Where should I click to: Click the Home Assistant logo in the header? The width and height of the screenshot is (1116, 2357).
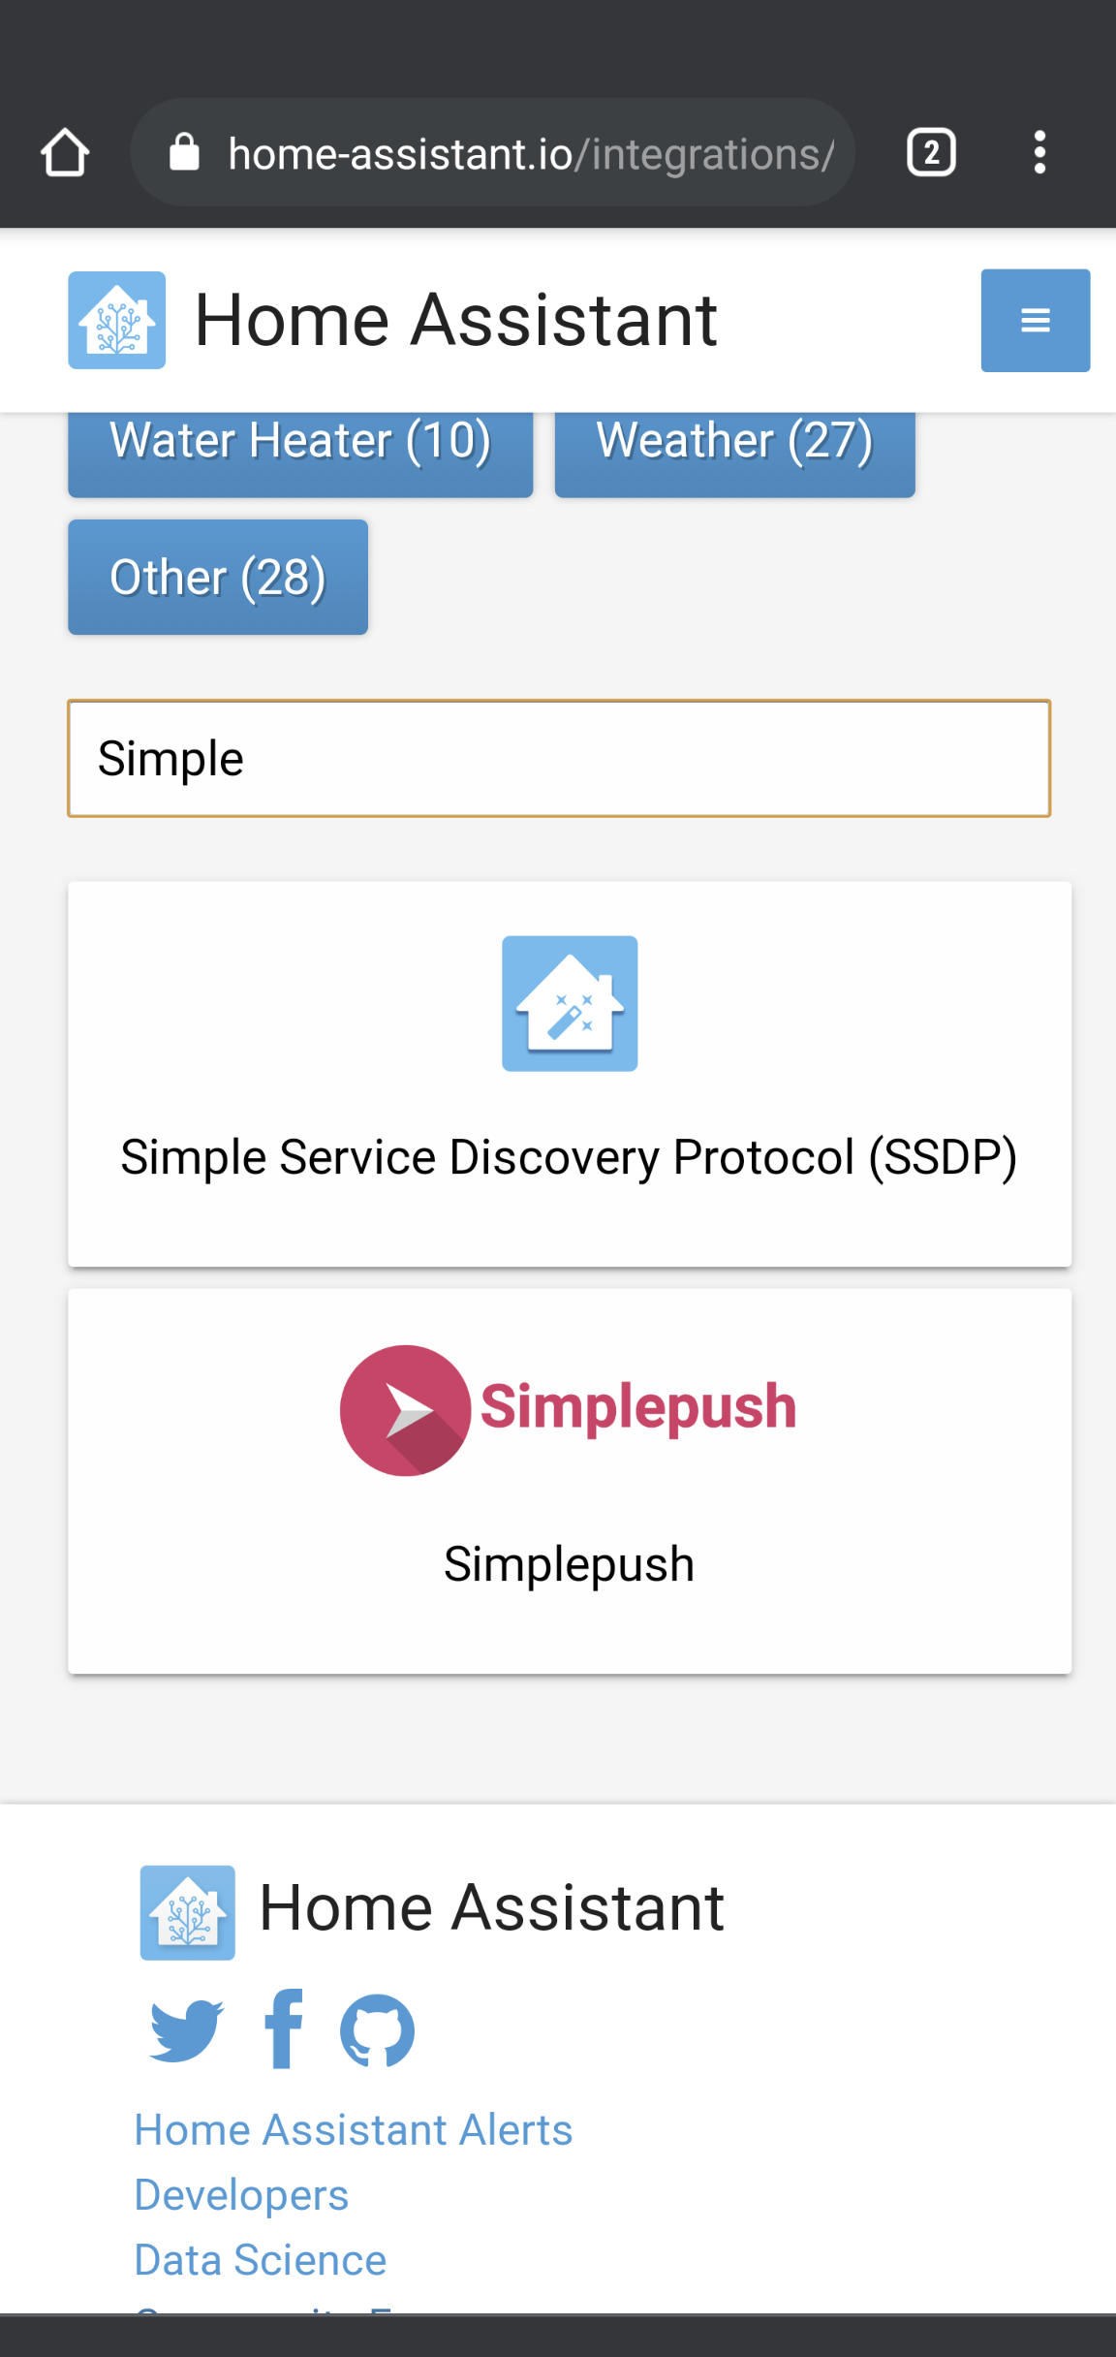pyautogui.click(x=115, y=321)
